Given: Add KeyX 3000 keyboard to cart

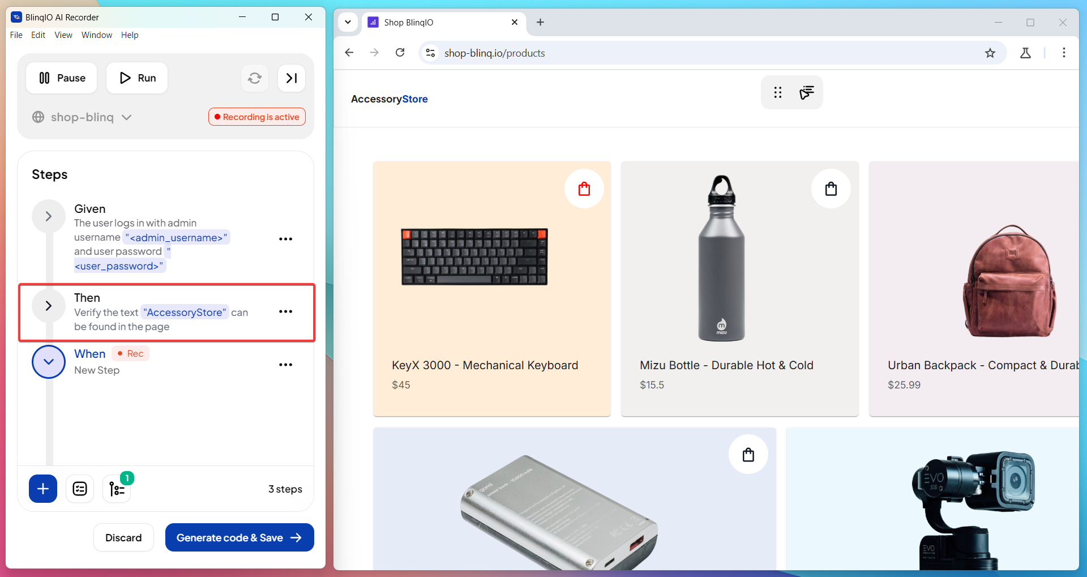Looking at the screenshot, I should click(x=584, y=189).
